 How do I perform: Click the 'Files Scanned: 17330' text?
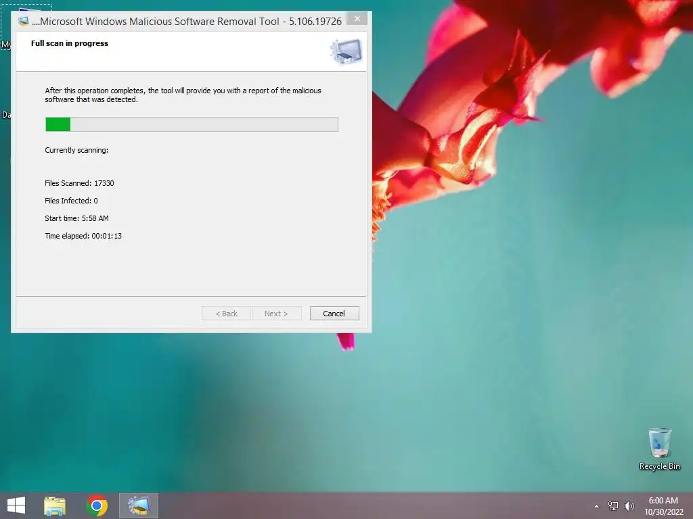79,183
